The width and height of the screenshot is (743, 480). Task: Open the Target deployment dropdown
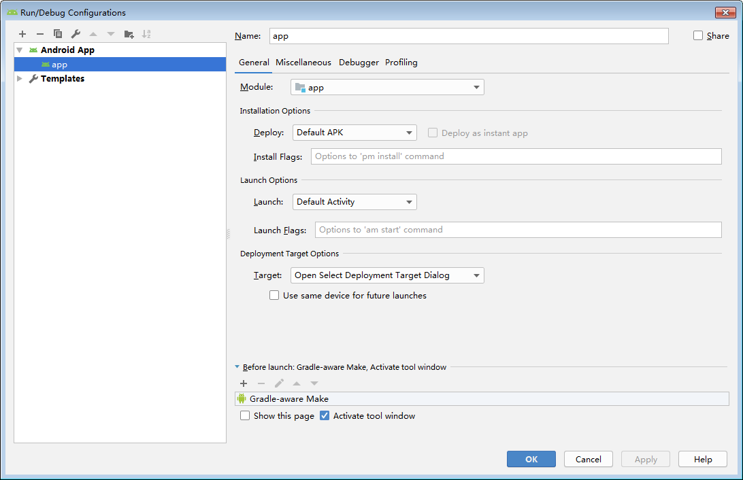click(x=387, y=275)
